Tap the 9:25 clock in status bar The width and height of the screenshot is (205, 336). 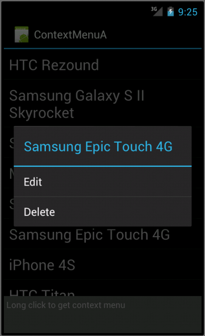click(188, 12)
